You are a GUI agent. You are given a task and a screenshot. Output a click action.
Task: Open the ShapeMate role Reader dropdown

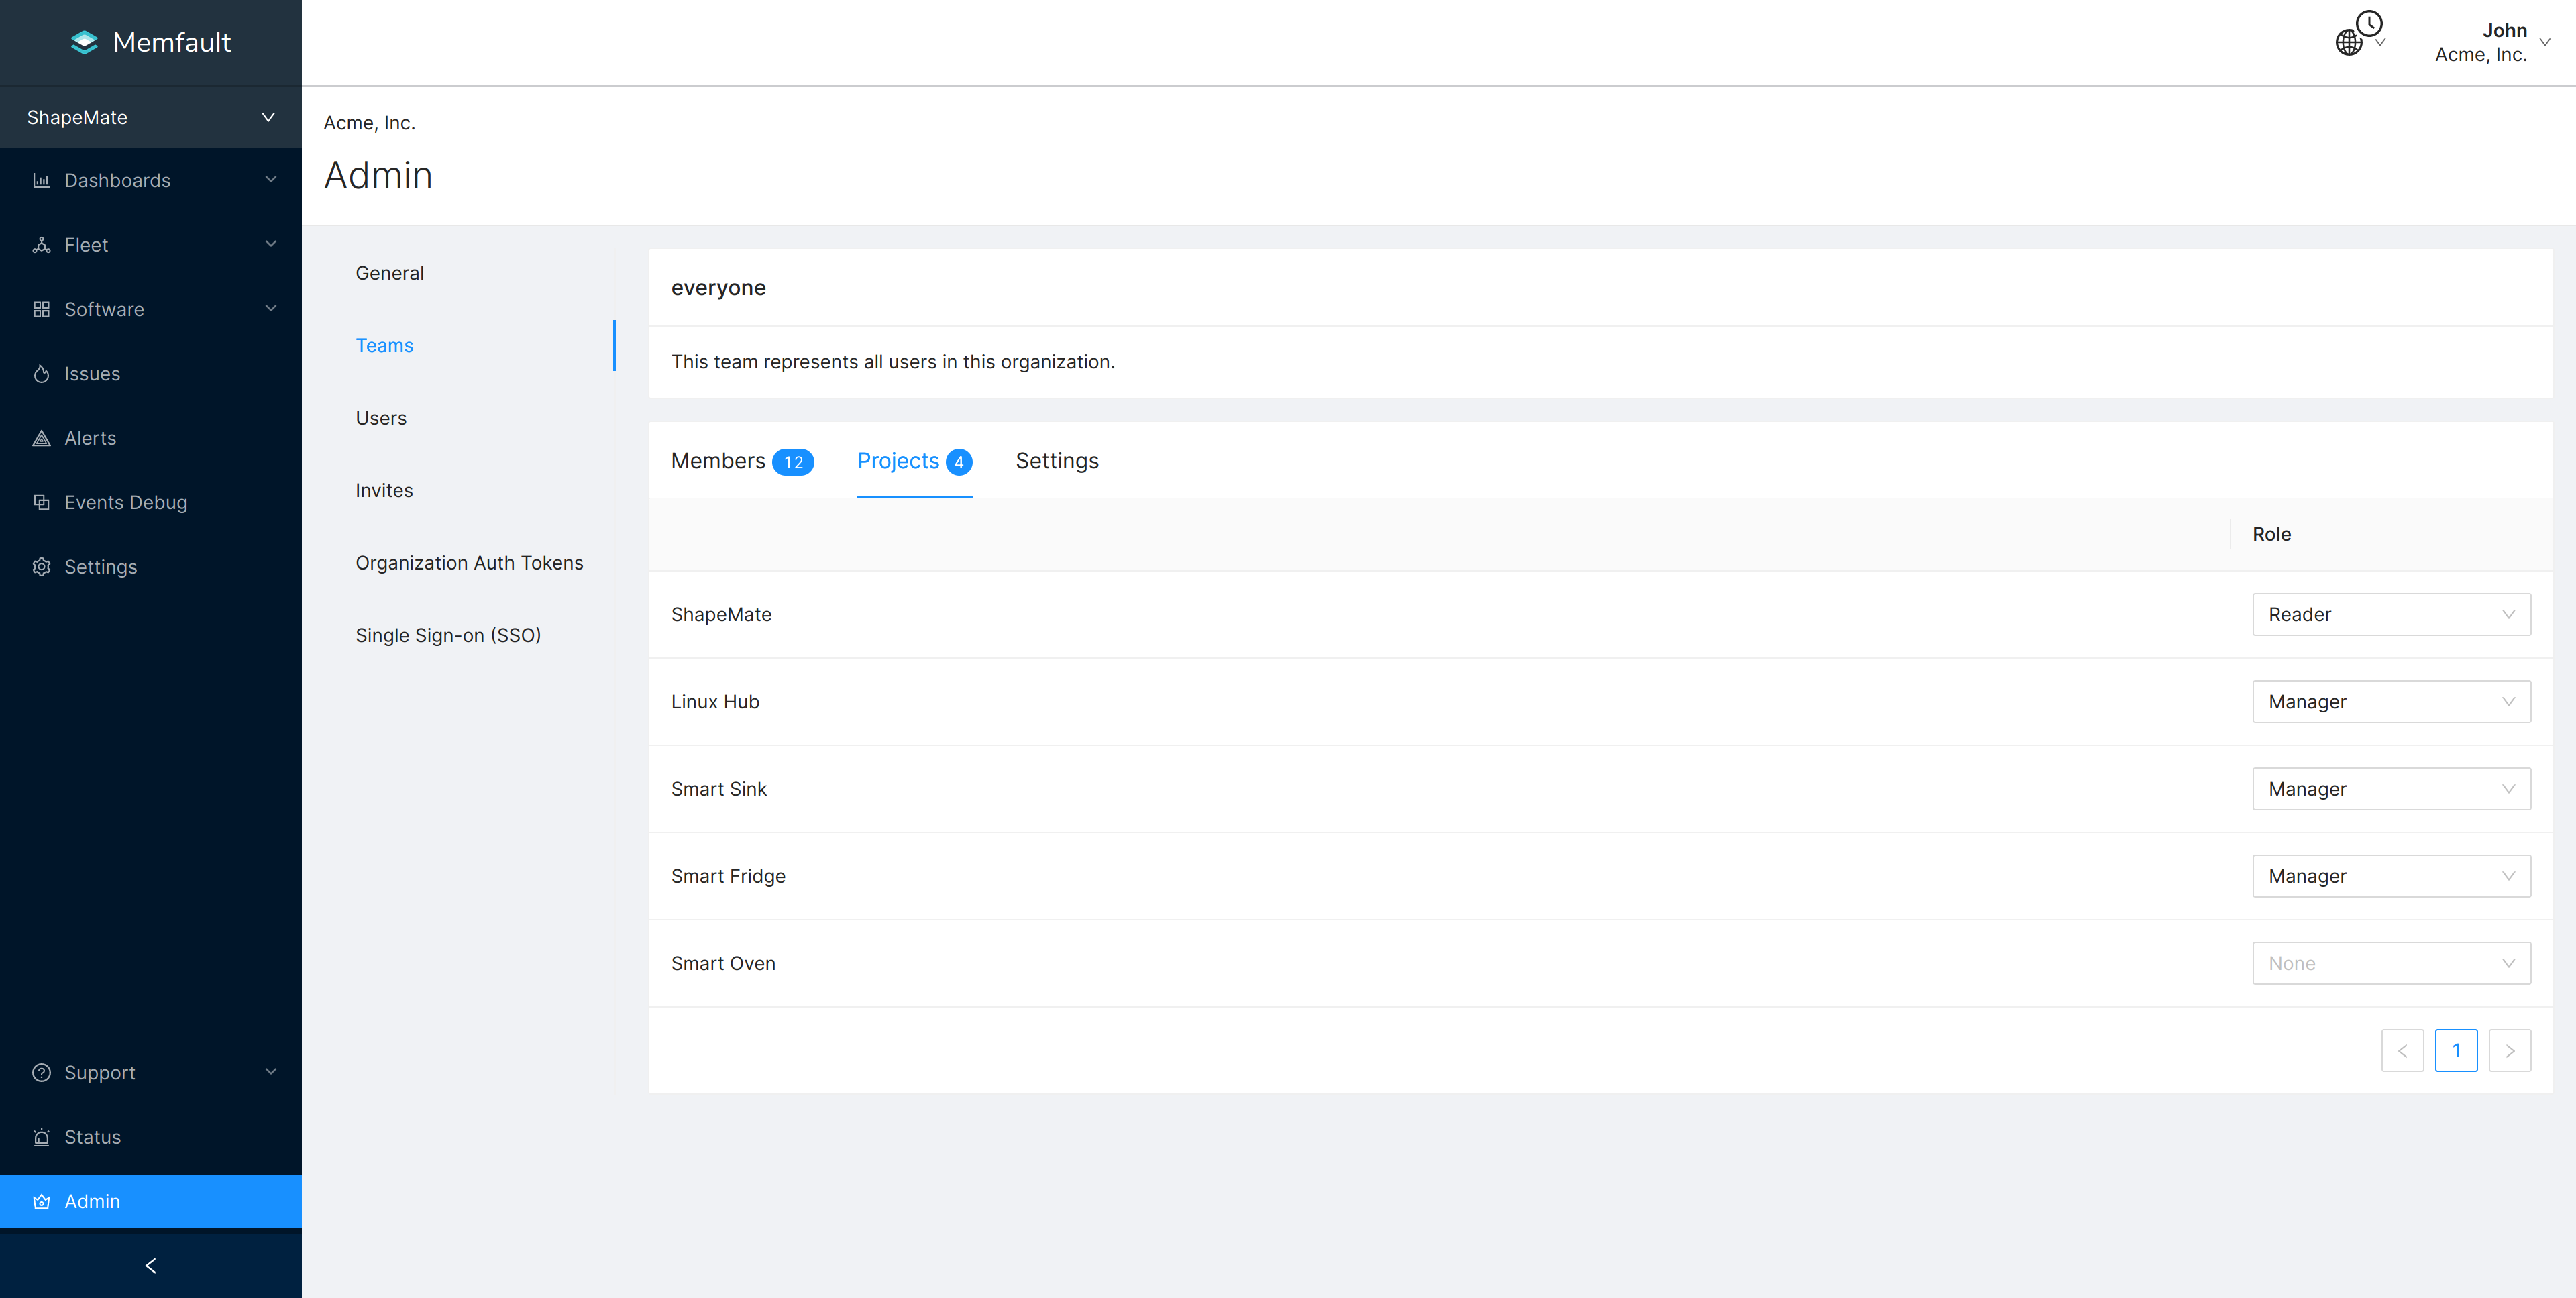(x=2390, y=615)
